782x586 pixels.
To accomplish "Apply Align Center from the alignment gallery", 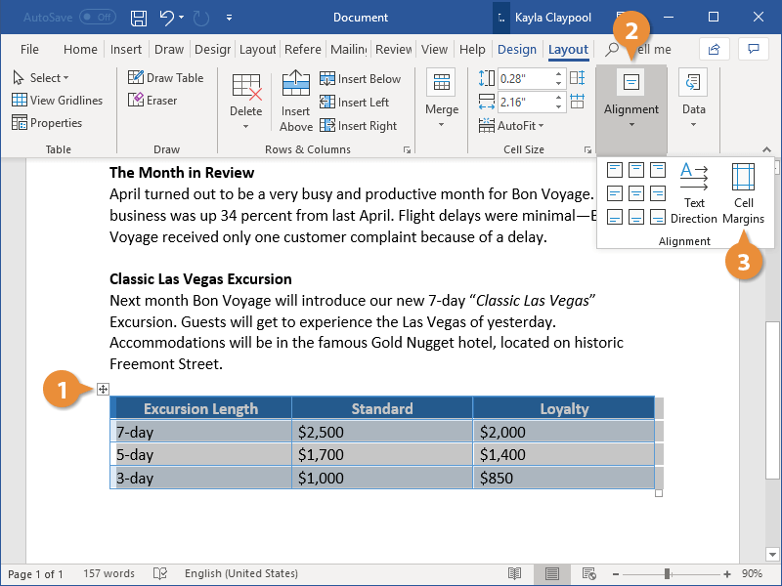I will pyautogui.click(x=636, y=192).
